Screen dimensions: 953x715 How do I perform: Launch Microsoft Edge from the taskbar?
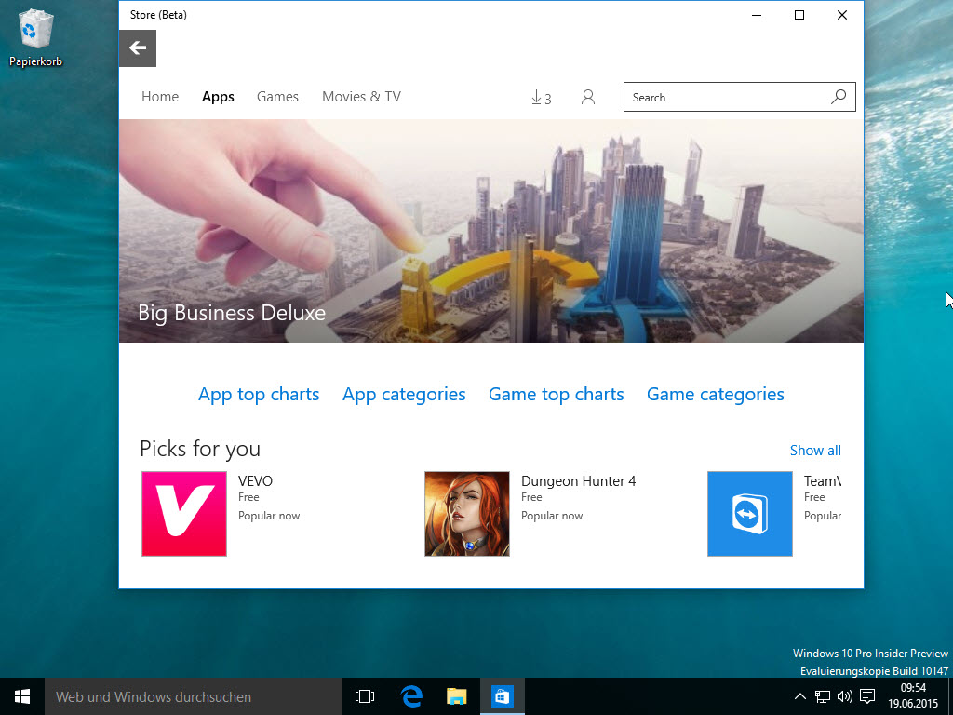(411, 696)
